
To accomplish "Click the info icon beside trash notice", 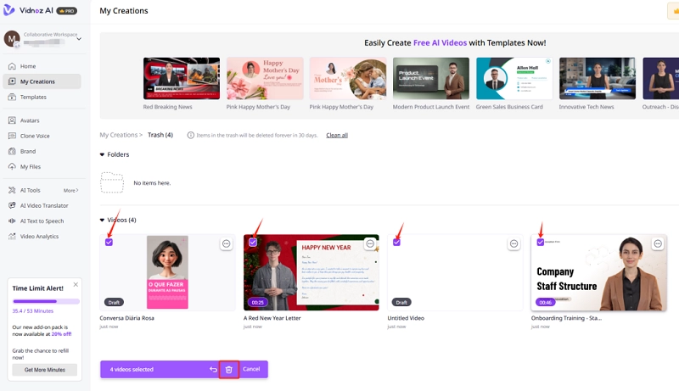I will pyautogui.click(x=191, y=135).
